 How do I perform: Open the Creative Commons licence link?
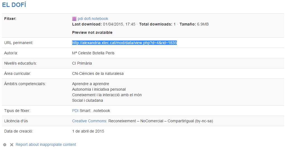point(89,121)
